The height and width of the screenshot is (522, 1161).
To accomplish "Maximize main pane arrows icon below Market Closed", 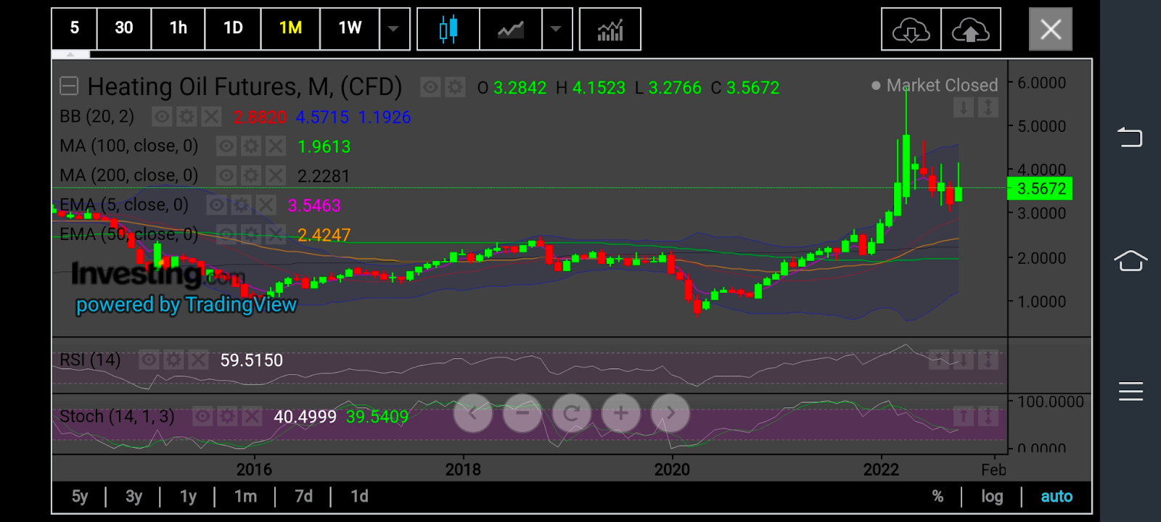I will pos(988,108).
